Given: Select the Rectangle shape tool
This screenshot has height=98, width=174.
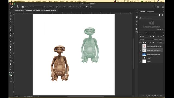Looking at the screenshot, I should tap(11, 61).
